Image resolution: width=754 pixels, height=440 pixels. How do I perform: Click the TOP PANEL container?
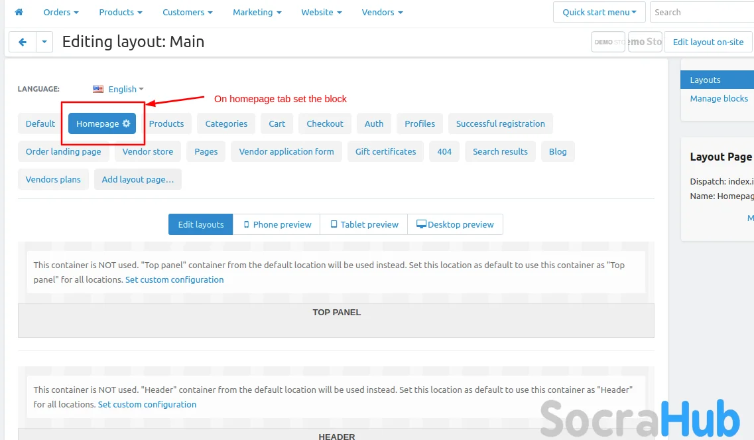tap(336, 321)
